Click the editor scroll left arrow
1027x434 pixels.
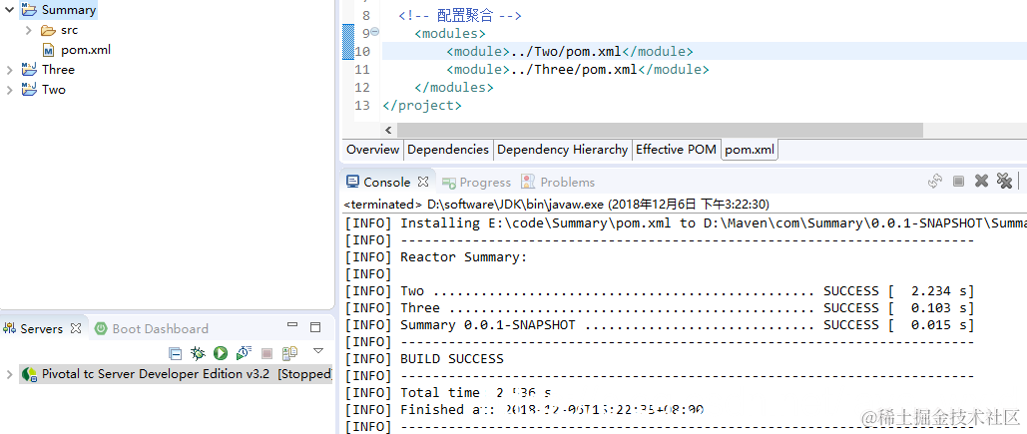click(388, 130)
